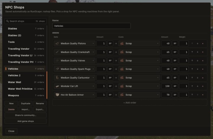Image resolution: width=213 pixels, height=139 pixels.
Task: Toggle sell BP for Hot Air Balloon Armor
Action: pos(110,95)
